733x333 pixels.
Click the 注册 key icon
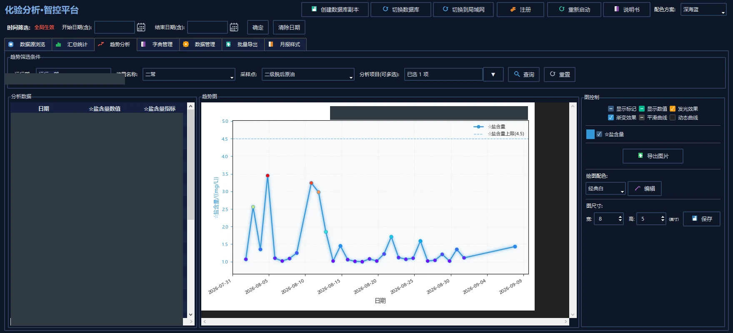point(513,9)
